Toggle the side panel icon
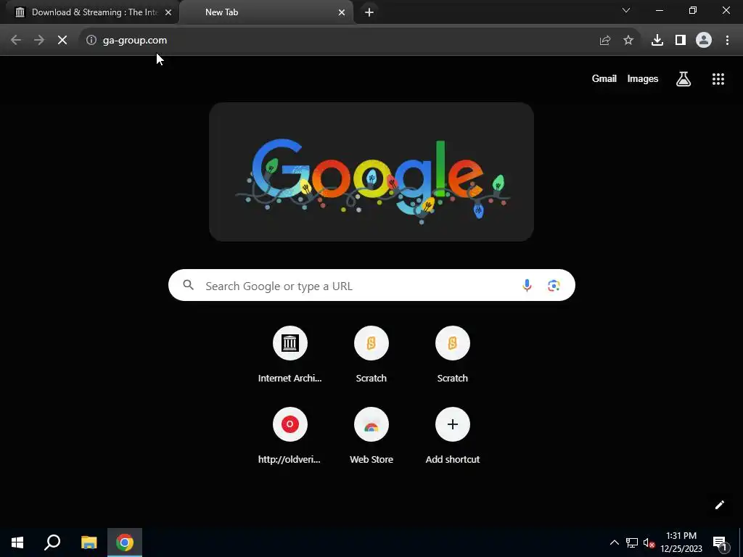This screenshot has height=557, width=743. click(681, 41)
